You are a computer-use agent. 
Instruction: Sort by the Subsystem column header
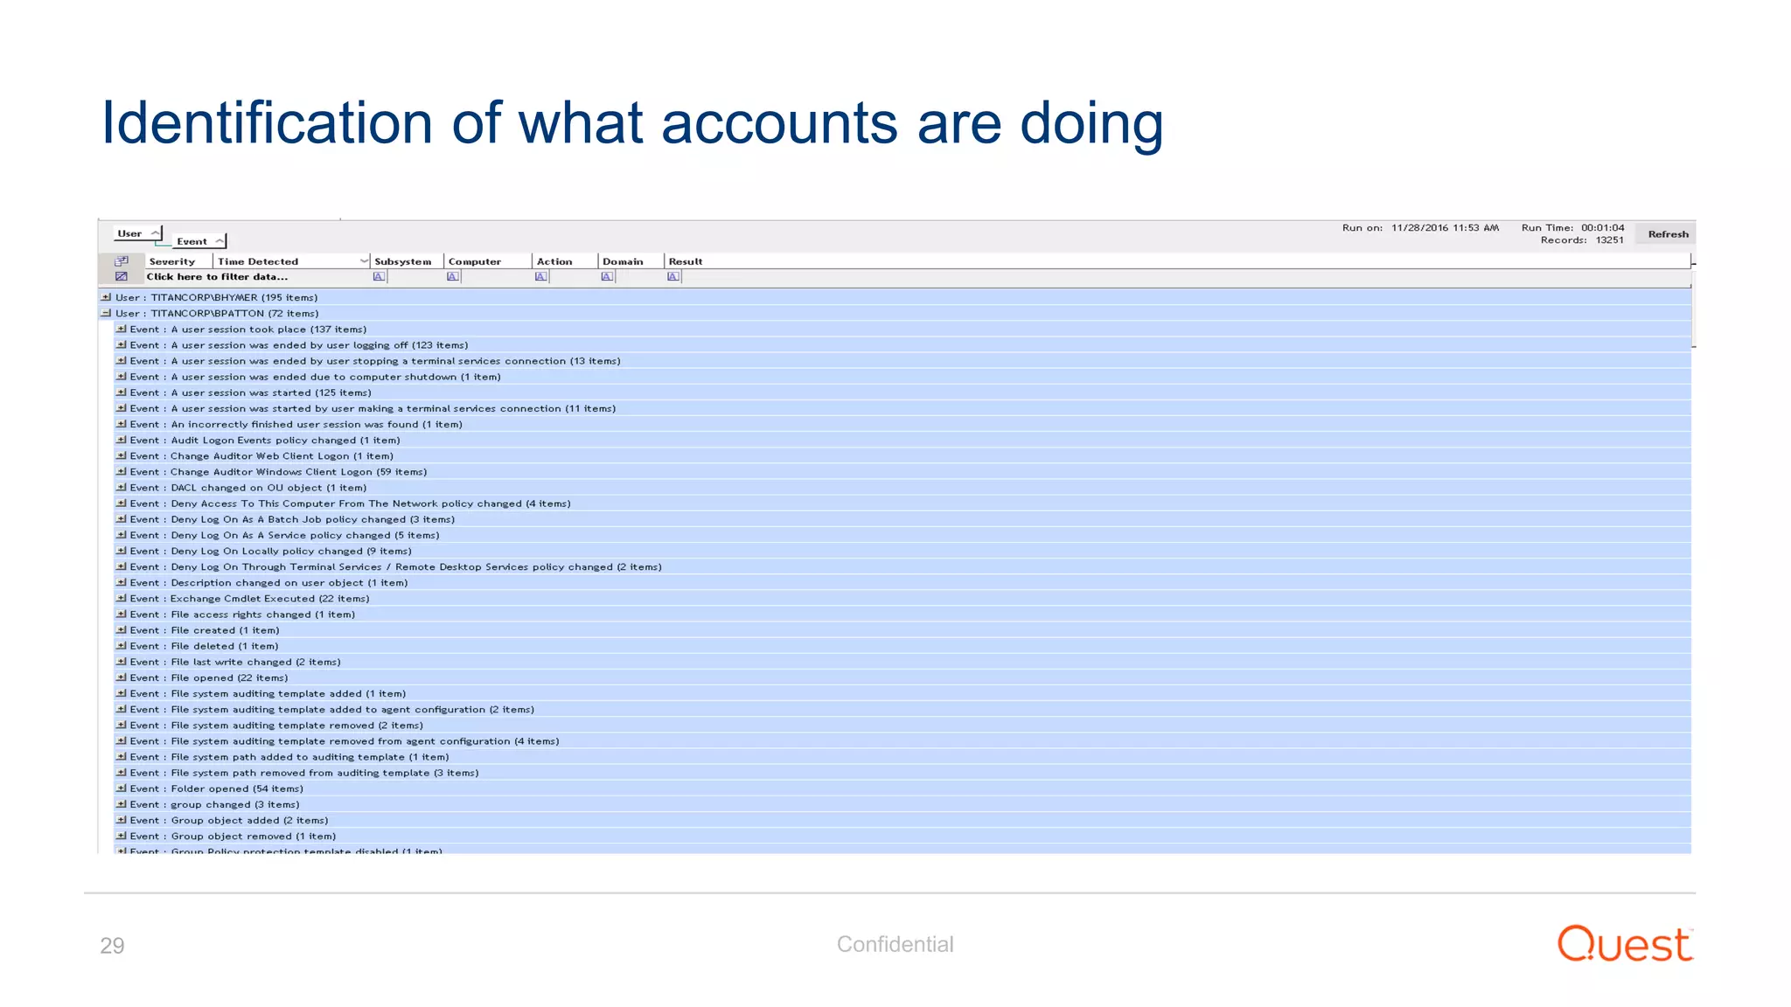407,261
